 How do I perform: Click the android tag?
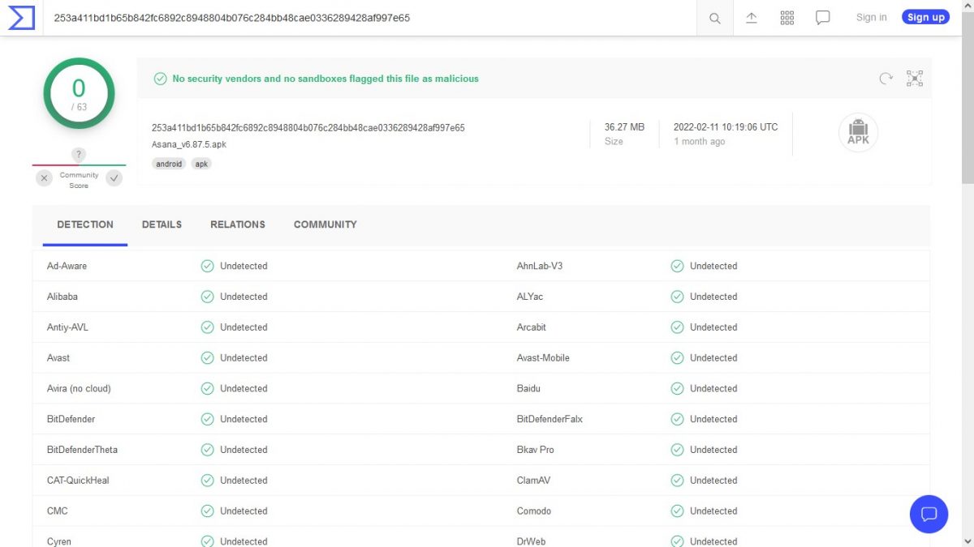(x=169, y=164)
